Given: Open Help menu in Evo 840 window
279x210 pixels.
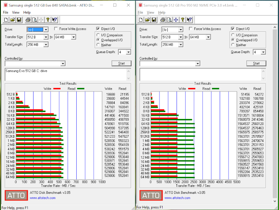Looking at the screenshot, I should 27,13.
